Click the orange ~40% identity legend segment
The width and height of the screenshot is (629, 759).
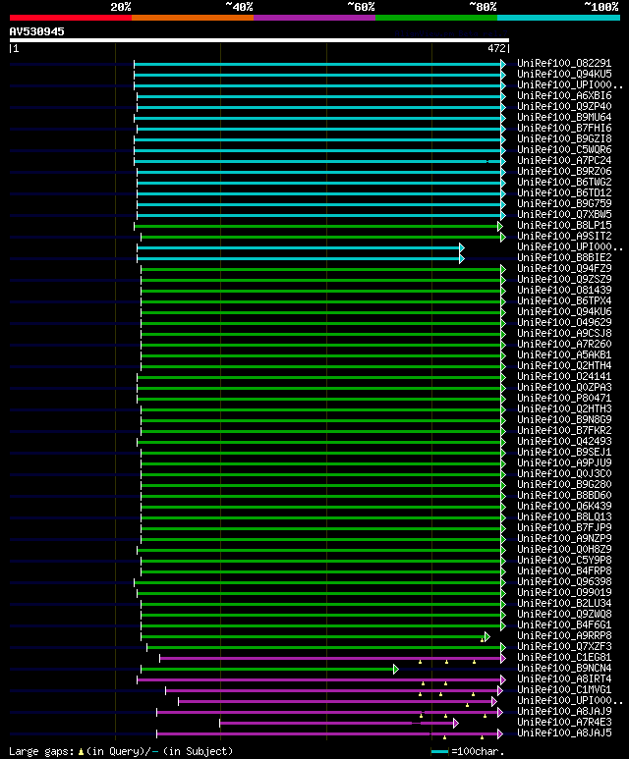[193, 18]
